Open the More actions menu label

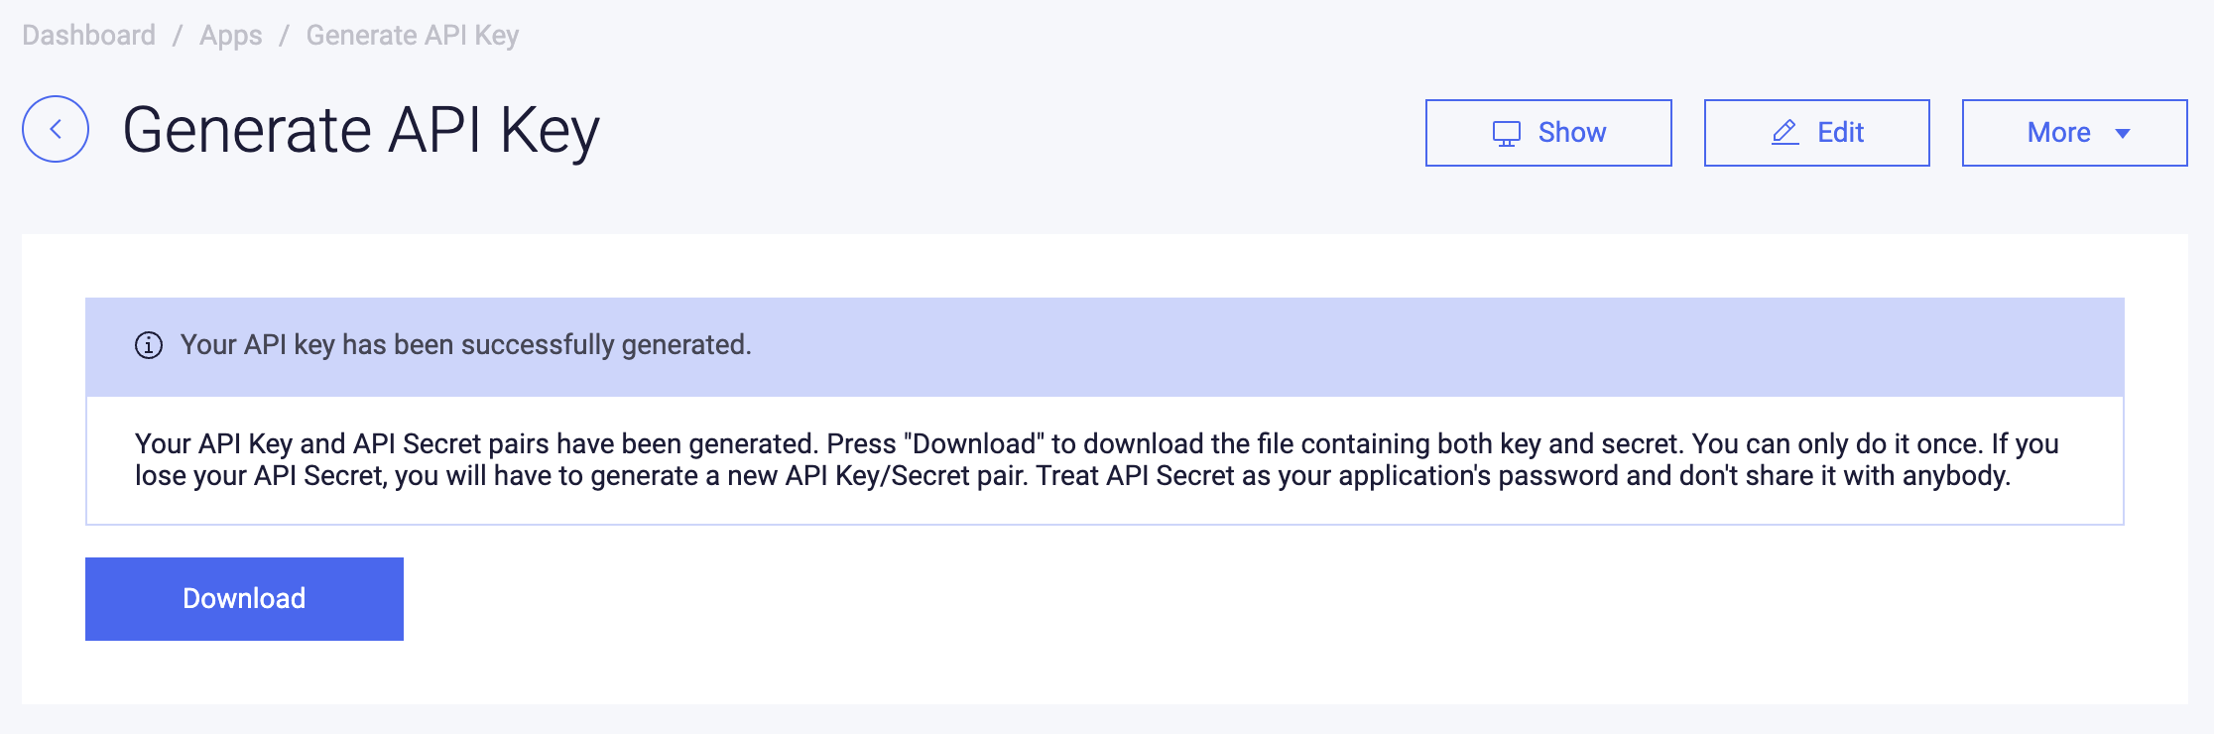[2058, 133]
